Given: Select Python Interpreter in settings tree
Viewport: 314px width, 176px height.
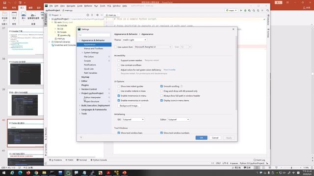Looking at the screenshot, I should (x=92, y=97).
